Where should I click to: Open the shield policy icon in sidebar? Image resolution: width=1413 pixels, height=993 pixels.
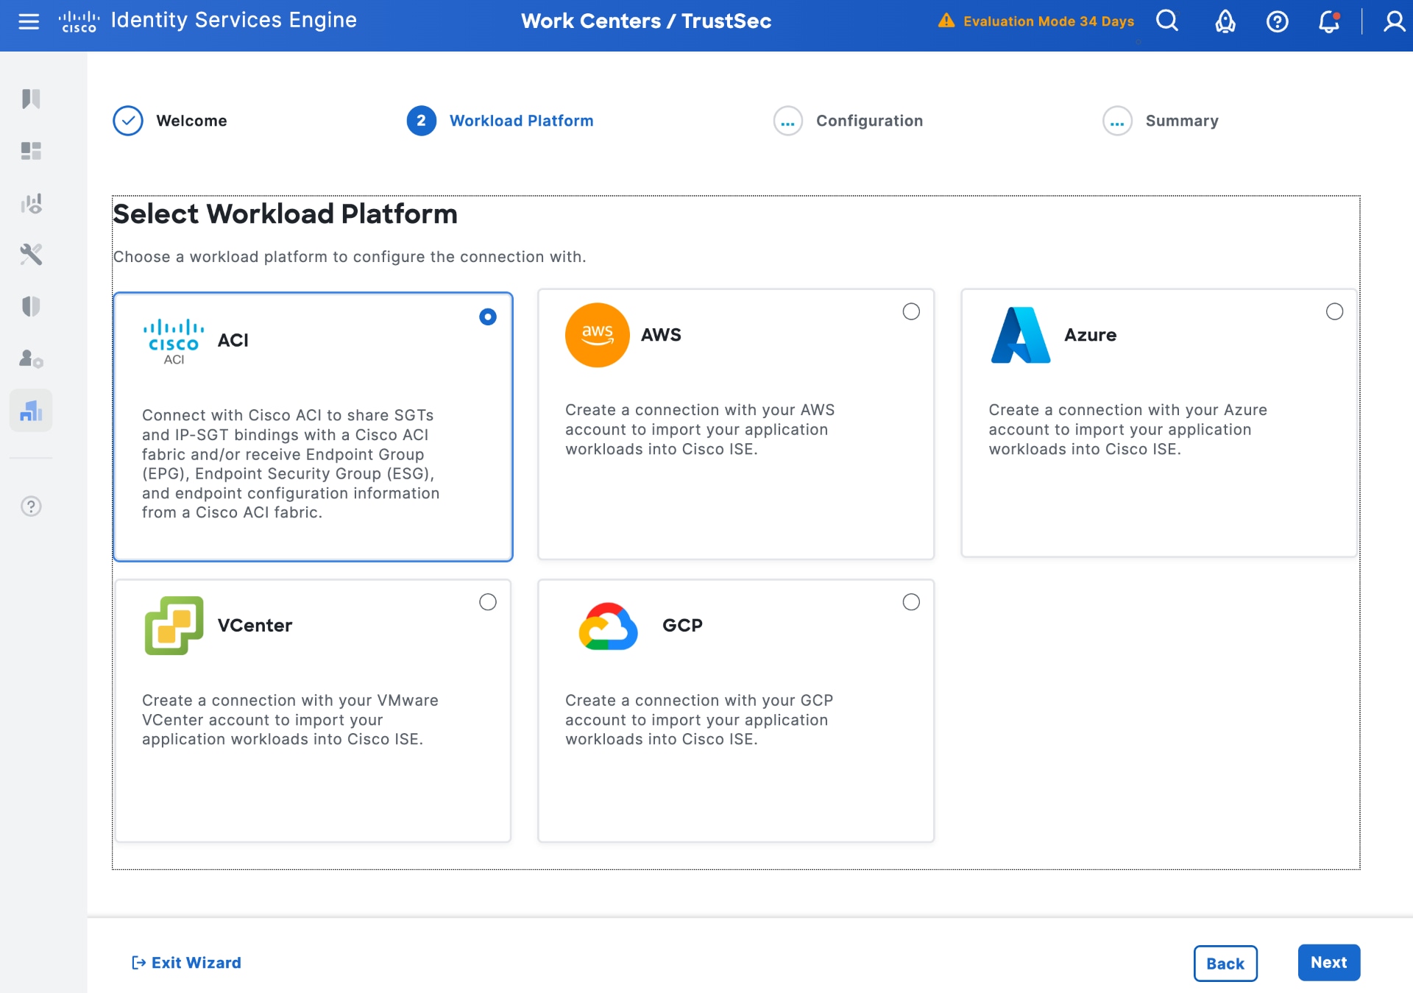pos(31,306)
